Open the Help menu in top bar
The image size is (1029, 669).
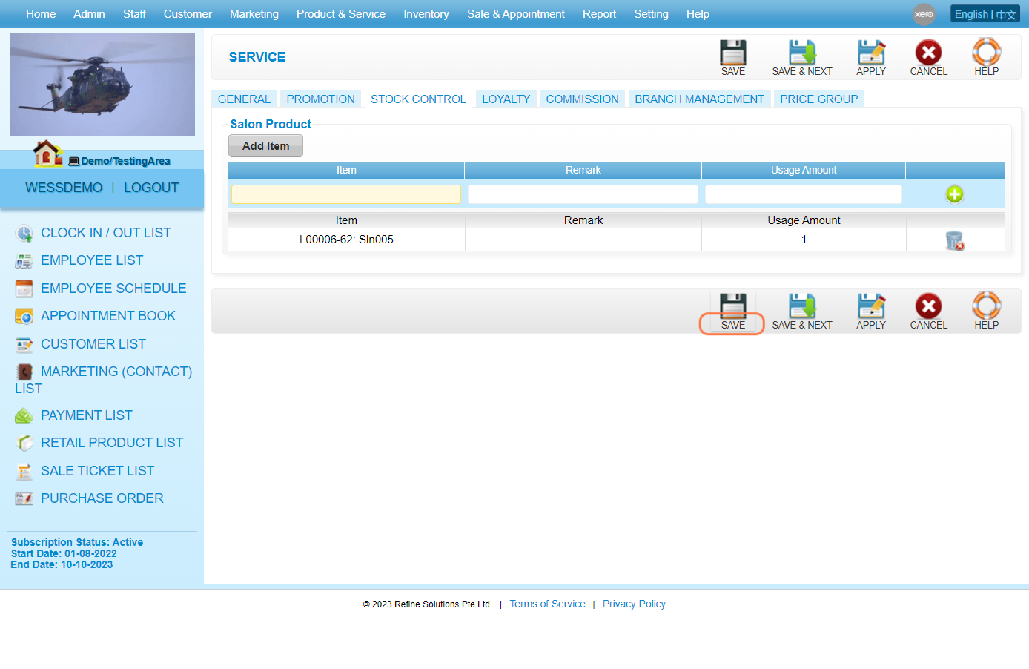pos(698,14)
